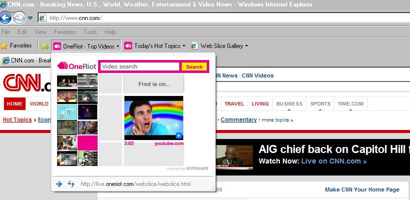Click the CNN logo on the page
The height and width of the screenshot is (200, 410).
click(x=26, y=83)
